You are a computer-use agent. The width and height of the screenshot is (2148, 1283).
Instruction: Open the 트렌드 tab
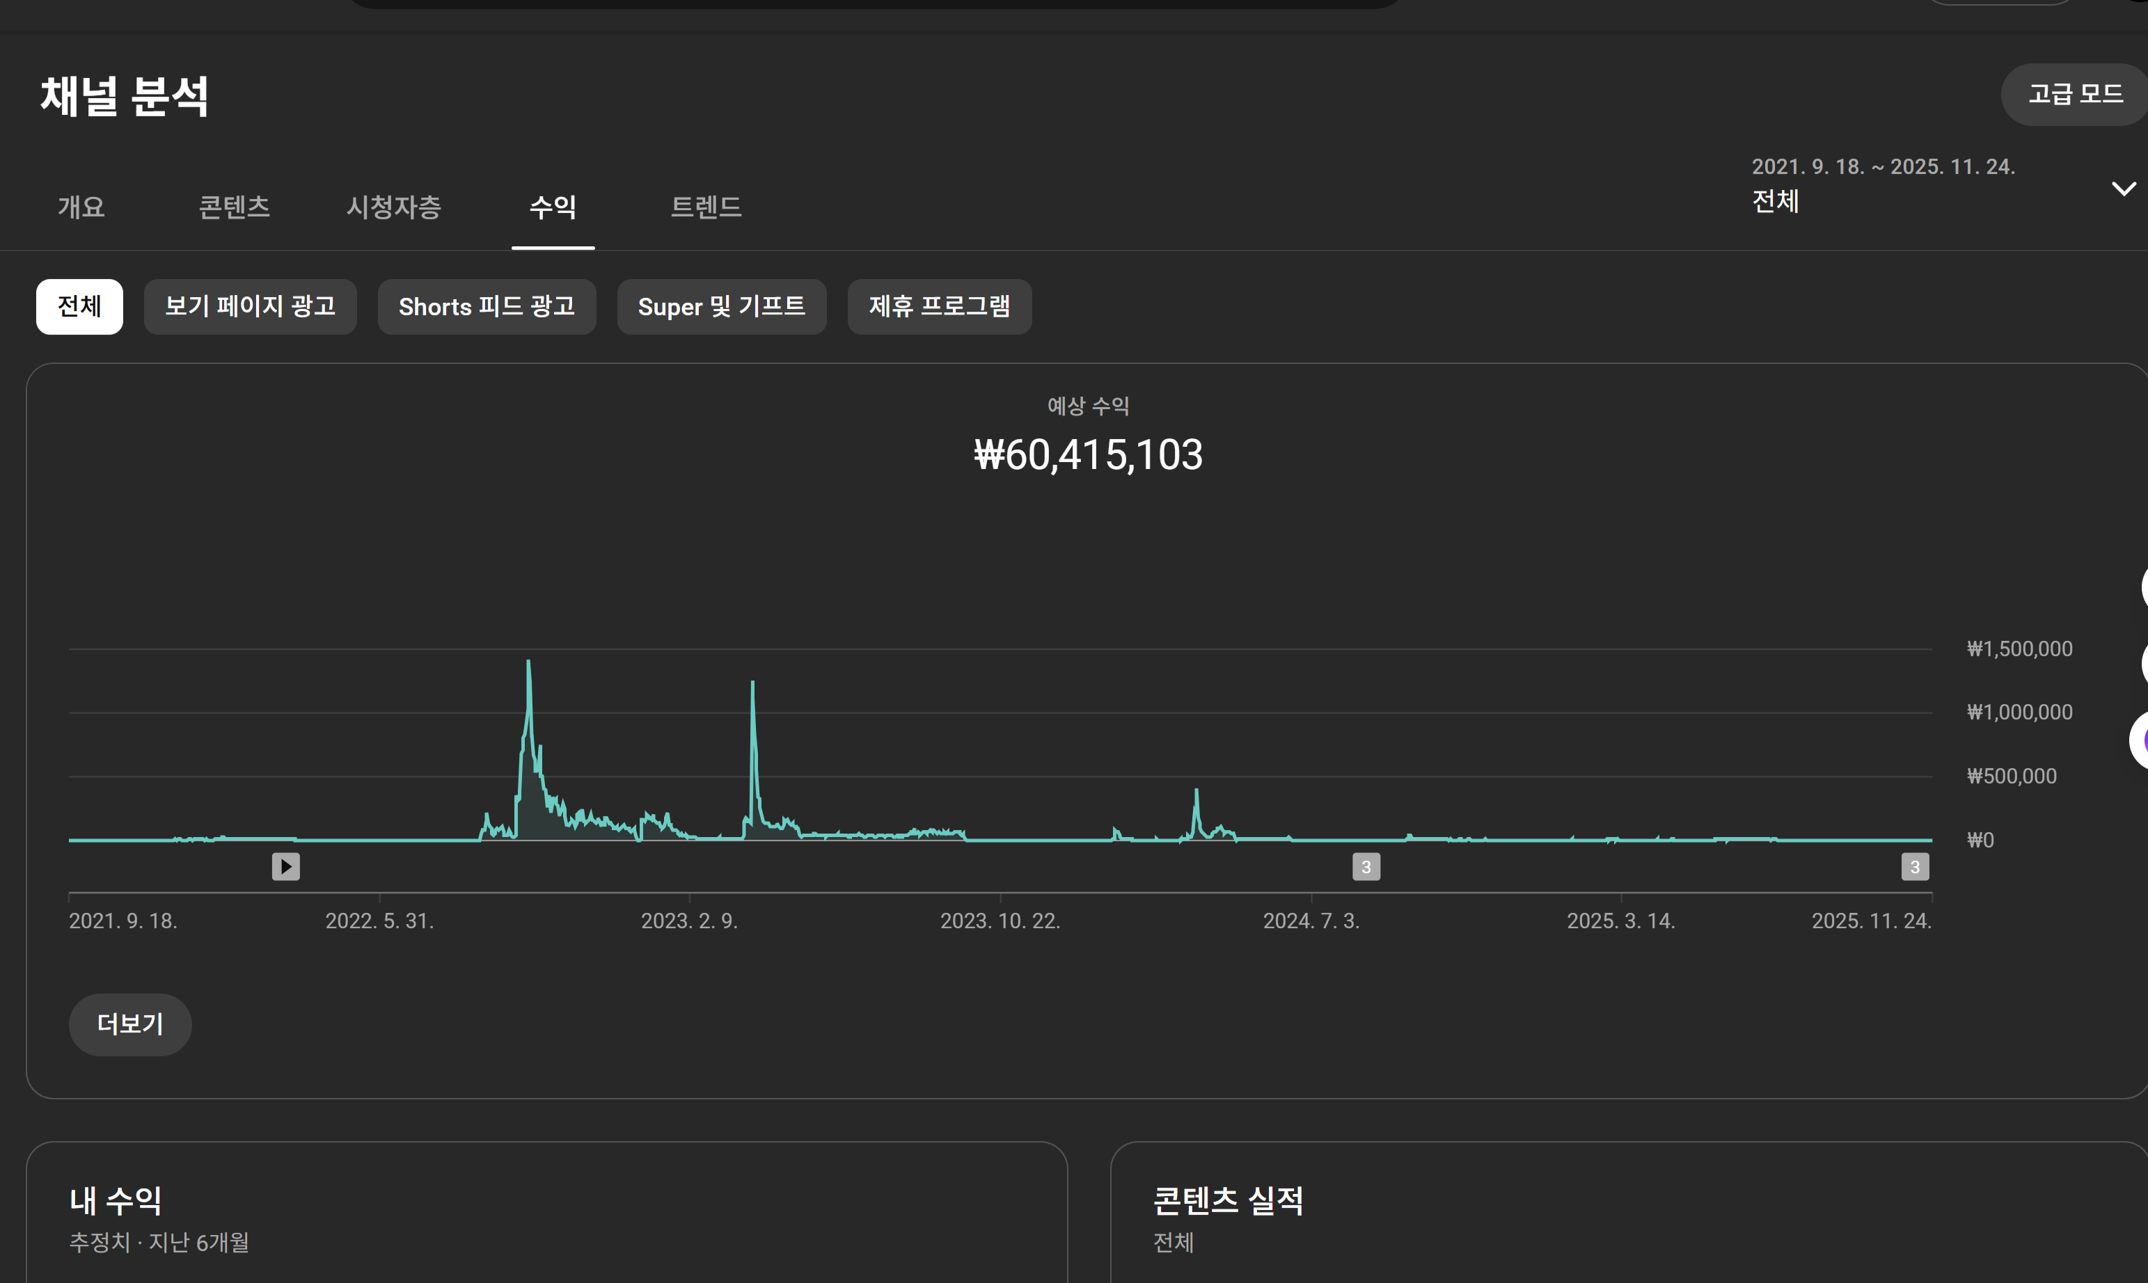(706, 207)
